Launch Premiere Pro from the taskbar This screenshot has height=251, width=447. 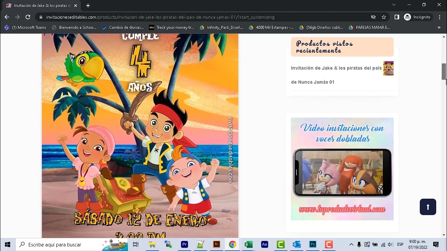pos(184,244)
